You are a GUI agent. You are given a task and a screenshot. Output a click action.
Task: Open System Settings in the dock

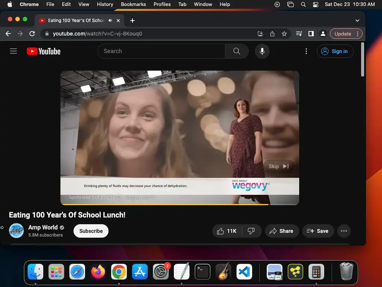pos(161,272)
